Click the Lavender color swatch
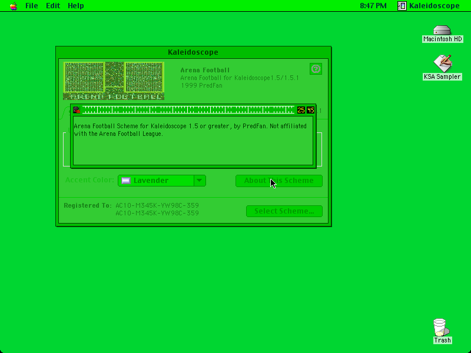The height and width of the screenshot is (353, 471). [x=126, y=181]
